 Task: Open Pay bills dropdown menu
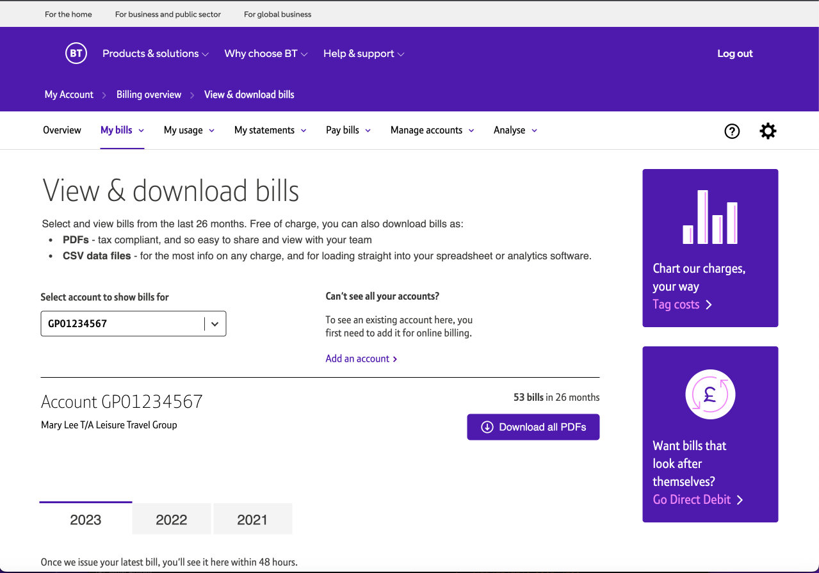coord(348,130)
